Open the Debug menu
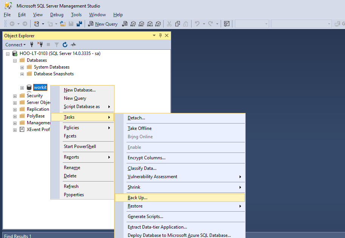Image resolution: width=345 pixels, height=238 pixels. click(57, 15)
